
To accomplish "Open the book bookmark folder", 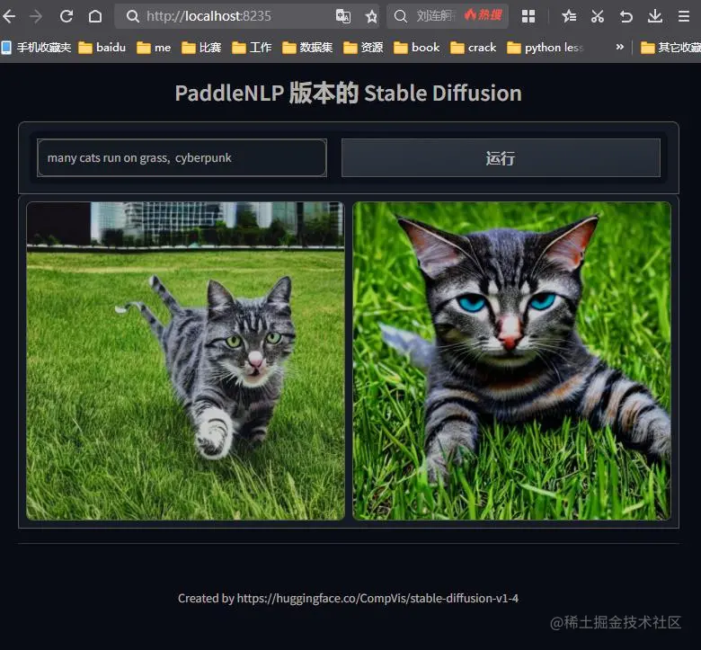I will (417, 48).
